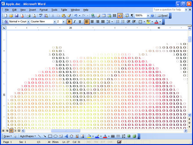Open the Style dropdown Normal + Couri

tap(28, 21)
